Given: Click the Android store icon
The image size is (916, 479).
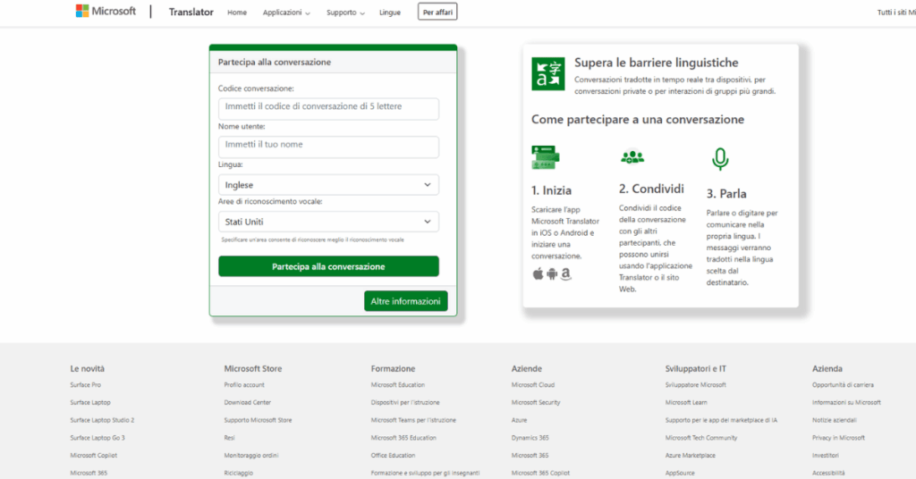Looking at the screenshot, I should tap(552, 273).
